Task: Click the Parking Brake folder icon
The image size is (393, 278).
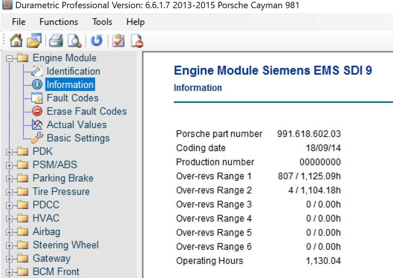Action: tap(23, 178)
